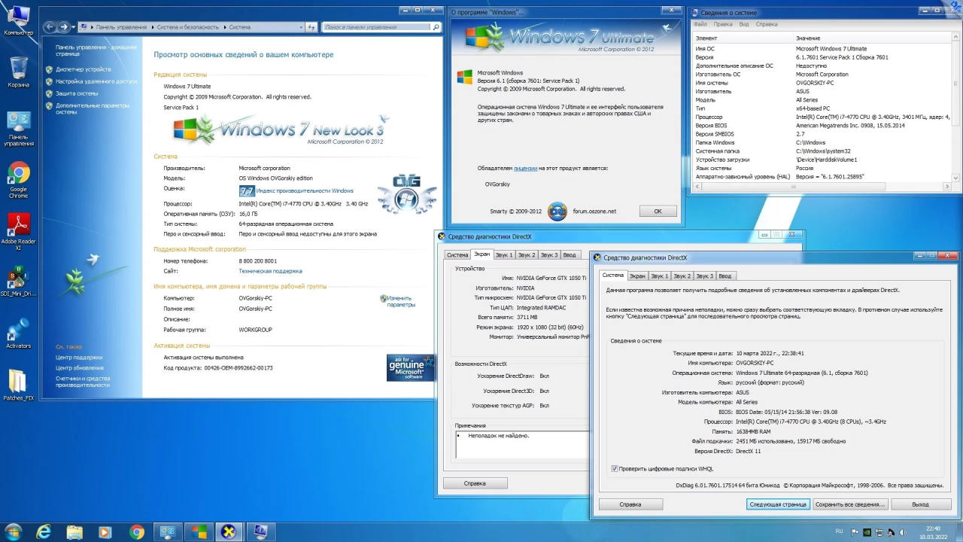Click Выход button in DirectX dialog

tap(920, 504)
